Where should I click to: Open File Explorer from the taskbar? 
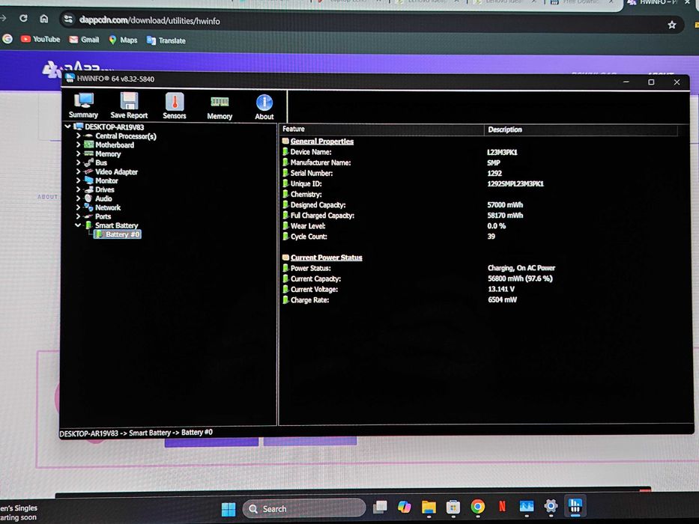point(429,507)
